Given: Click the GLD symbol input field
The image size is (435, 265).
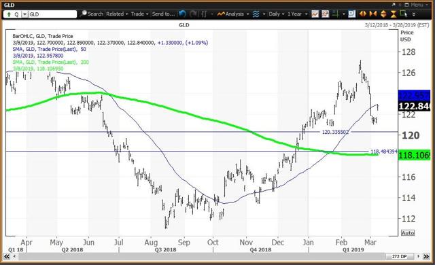Looking at the screenshot, I should pyautogui.click(x=52, y=14).
